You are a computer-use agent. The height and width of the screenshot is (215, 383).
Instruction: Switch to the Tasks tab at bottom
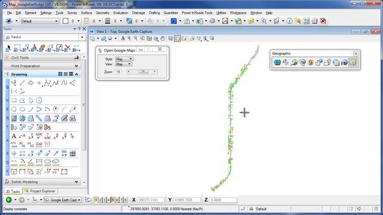[13, 191]
